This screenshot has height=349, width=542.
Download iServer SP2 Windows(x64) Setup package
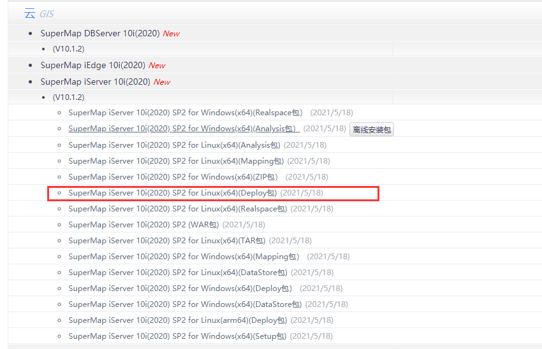click(177, 336)
